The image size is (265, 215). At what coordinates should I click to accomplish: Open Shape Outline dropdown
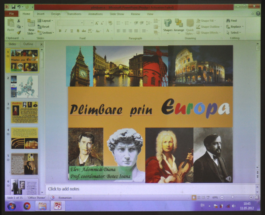[x=209, y=27]
